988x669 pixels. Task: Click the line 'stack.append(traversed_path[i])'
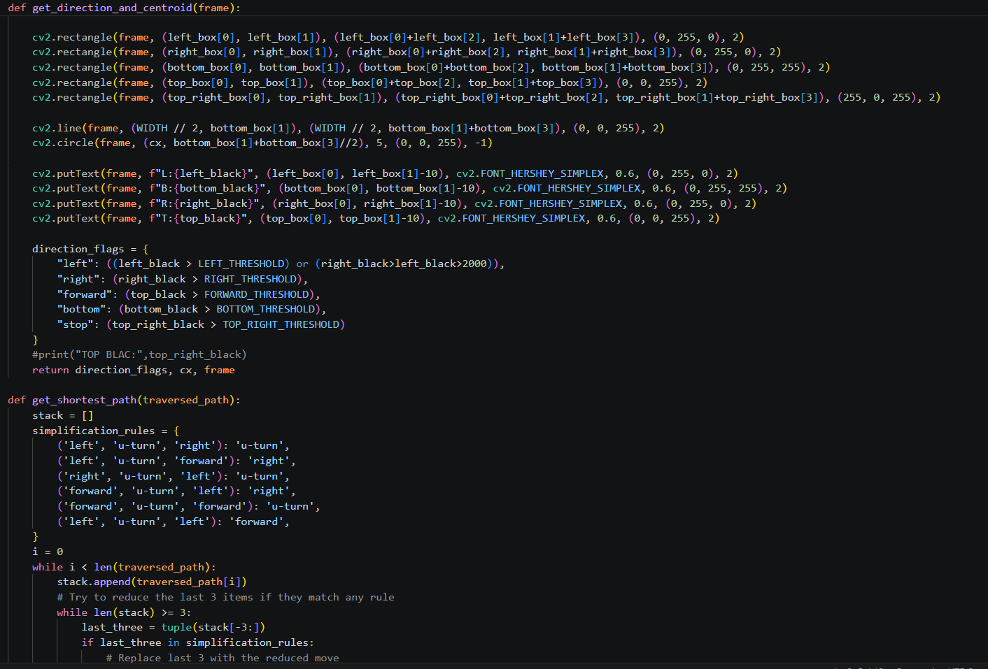click(152, 582)
